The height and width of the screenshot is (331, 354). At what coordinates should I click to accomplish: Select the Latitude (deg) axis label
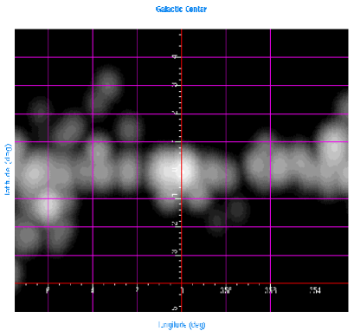9,170
